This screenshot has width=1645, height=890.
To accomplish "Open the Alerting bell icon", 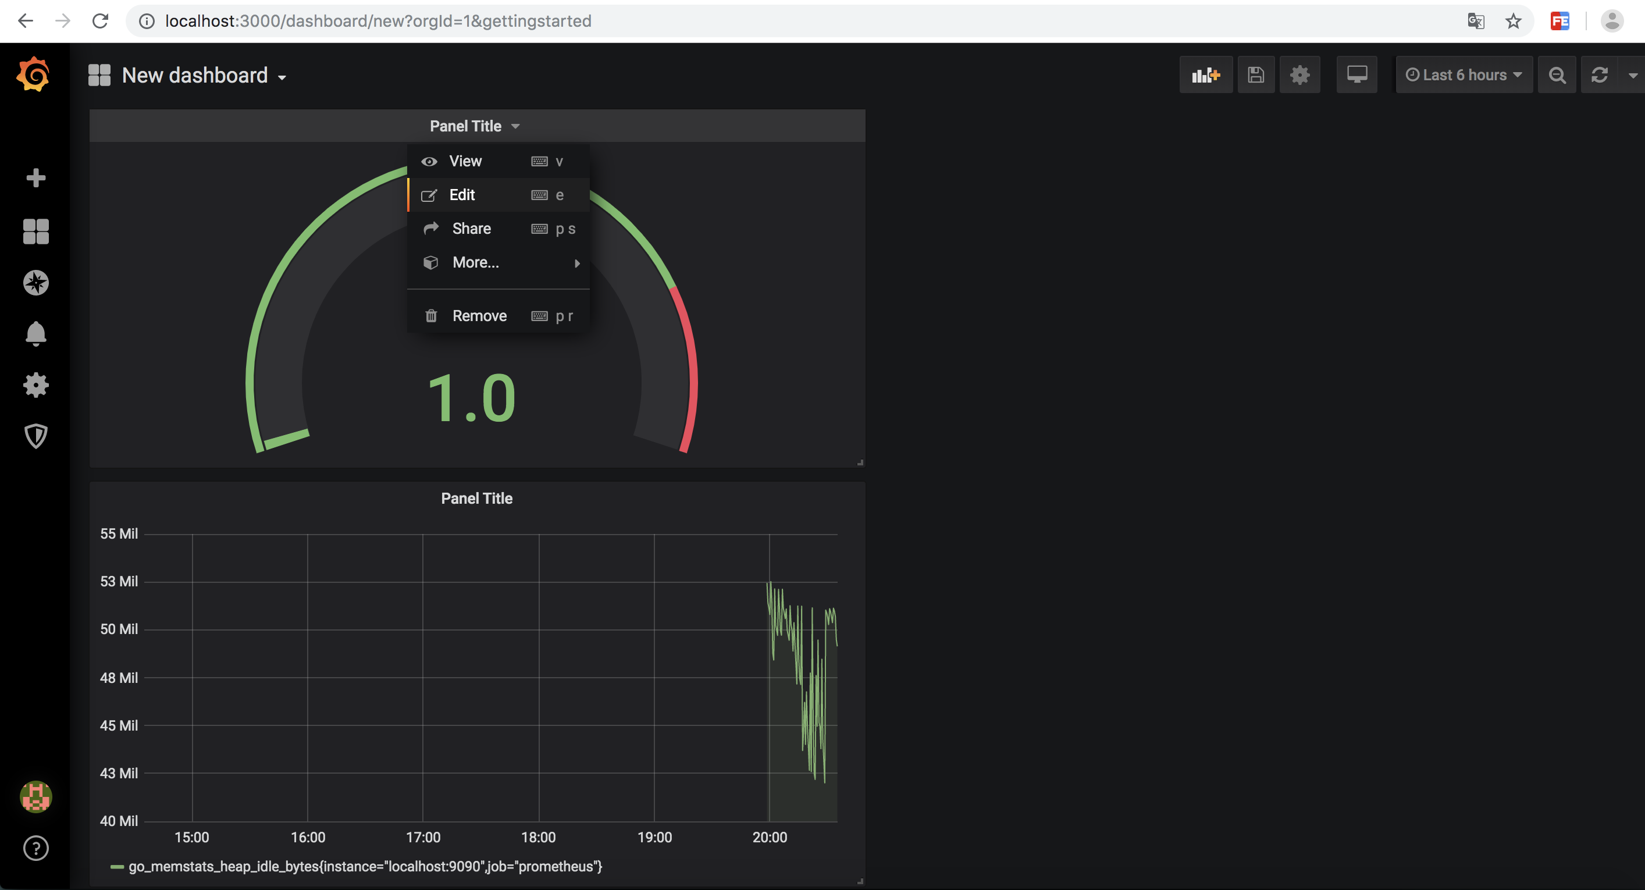I will (x=35, y=333).
